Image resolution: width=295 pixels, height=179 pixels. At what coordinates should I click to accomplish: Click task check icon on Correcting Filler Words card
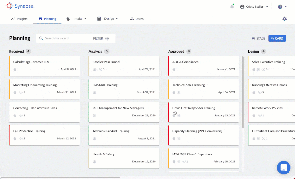click(21, 115)
